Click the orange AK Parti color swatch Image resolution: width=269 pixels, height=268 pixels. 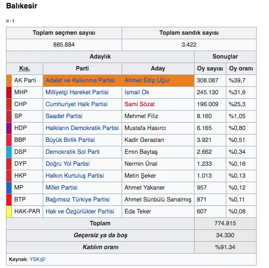9,80
